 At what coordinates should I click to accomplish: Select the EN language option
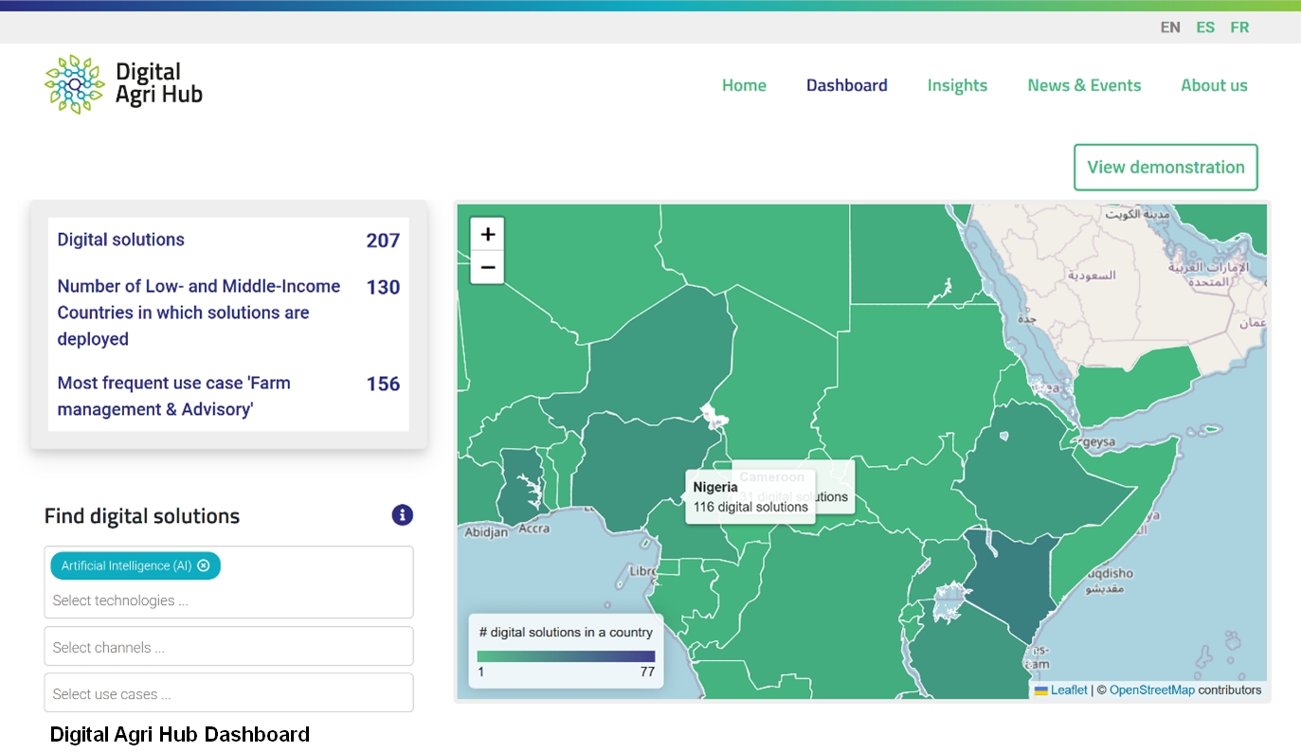click(1170, 27)
